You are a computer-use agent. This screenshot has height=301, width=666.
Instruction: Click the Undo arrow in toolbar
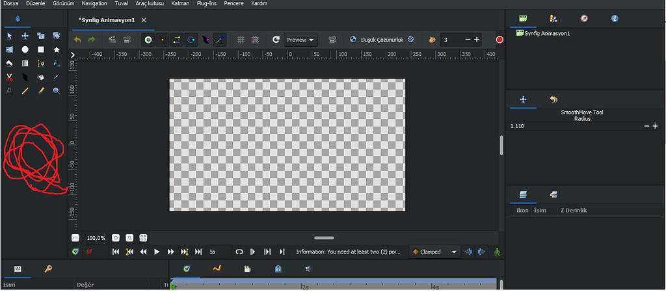(77, 40)
